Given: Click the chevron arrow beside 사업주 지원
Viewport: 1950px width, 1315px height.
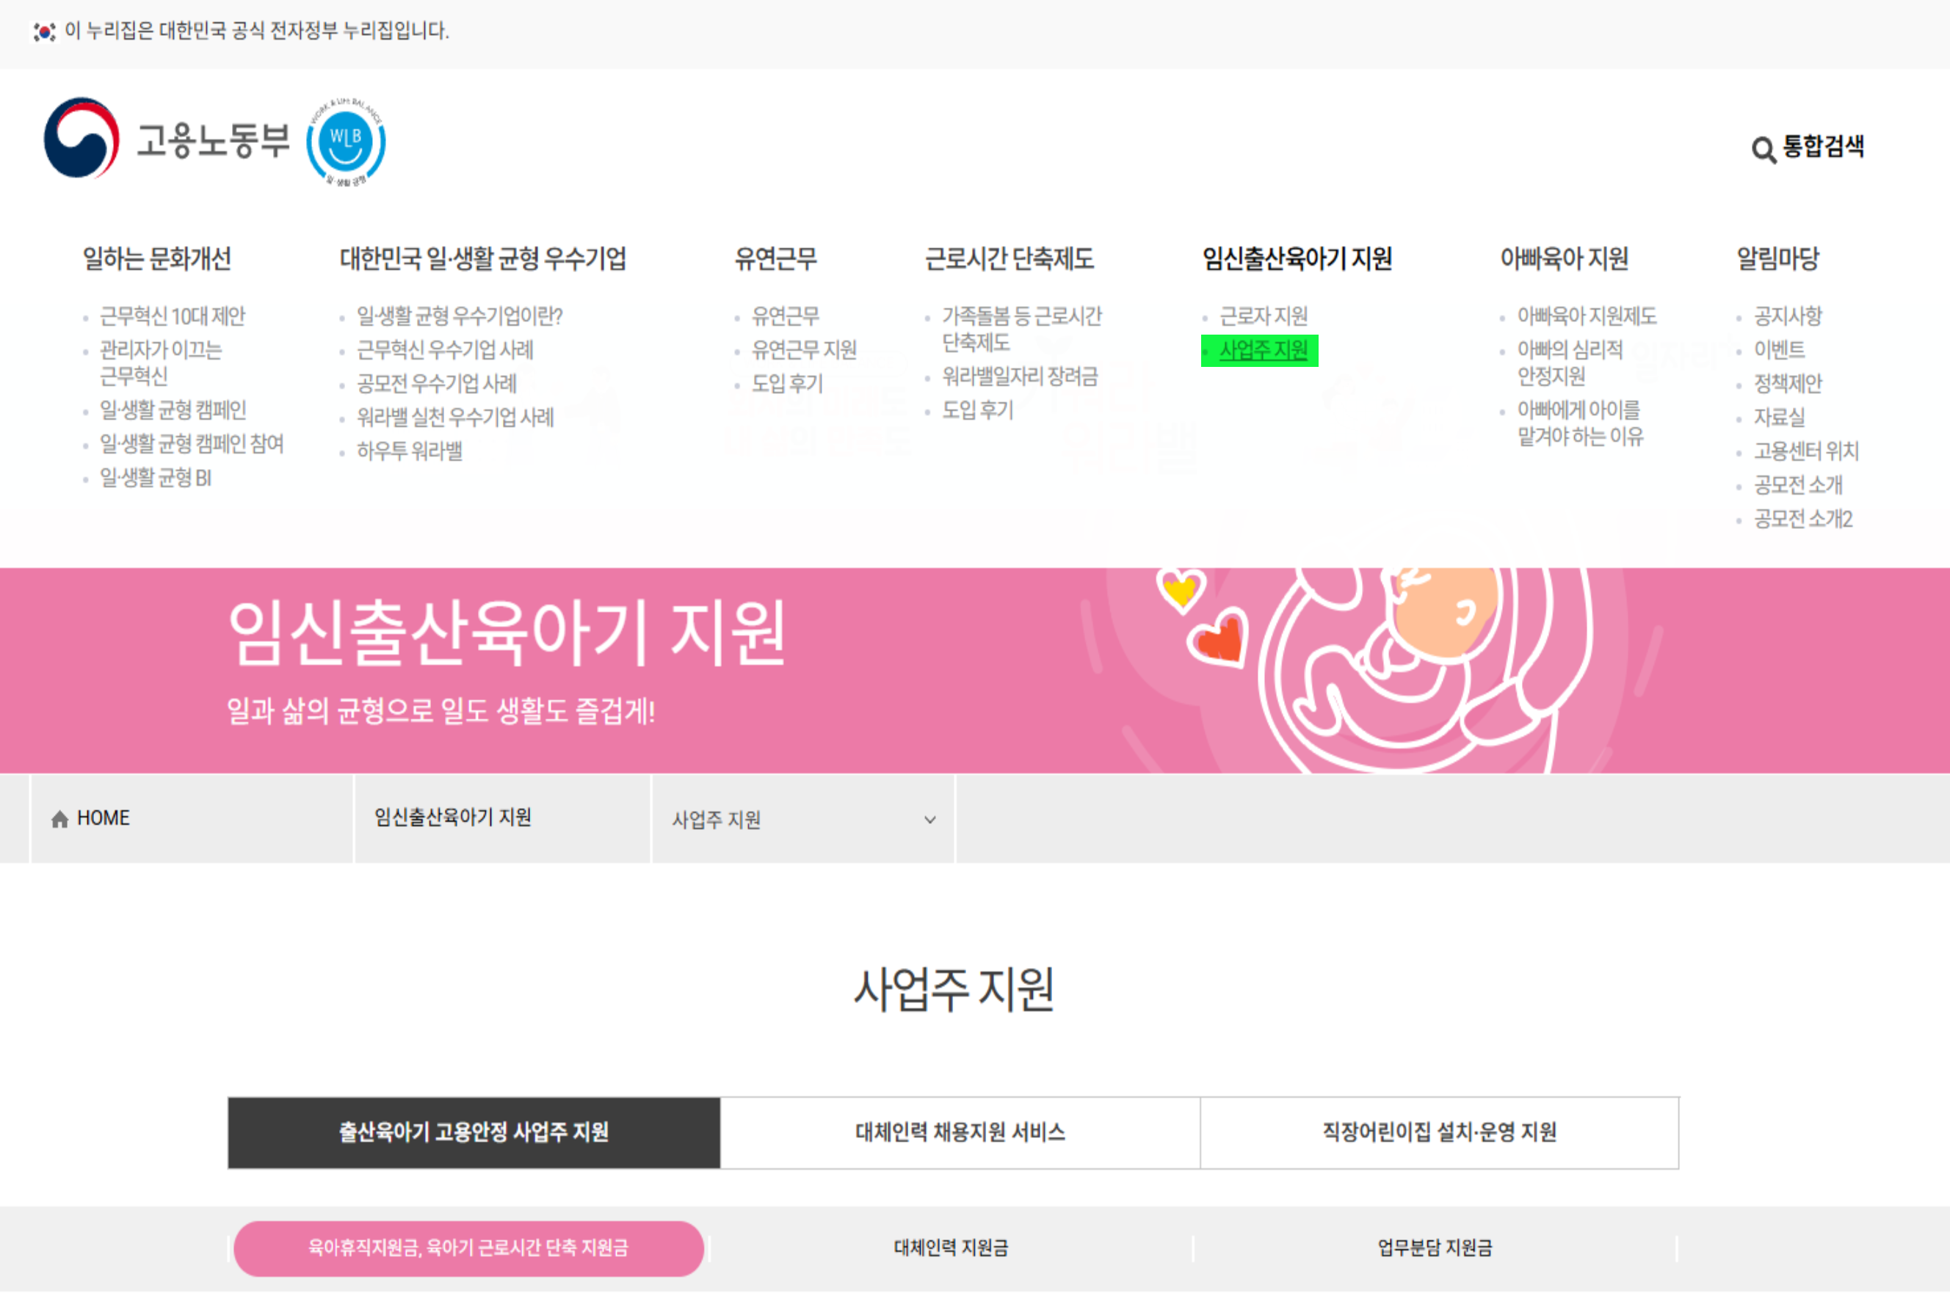Looking at the screenshot, I should 929,820.
